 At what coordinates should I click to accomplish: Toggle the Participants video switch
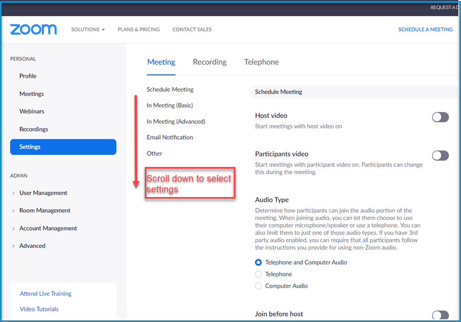440,156
